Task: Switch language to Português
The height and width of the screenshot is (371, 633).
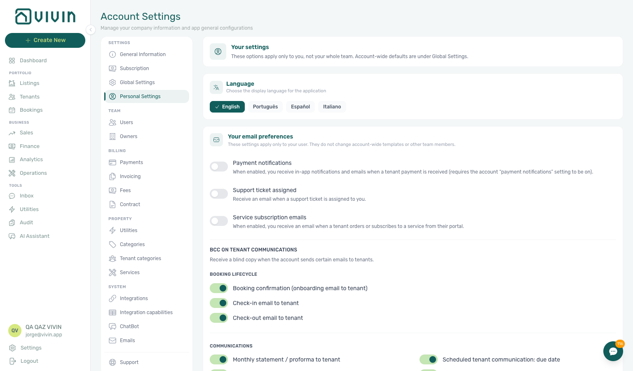Action: pyautogui.click(x=265, y=107)
